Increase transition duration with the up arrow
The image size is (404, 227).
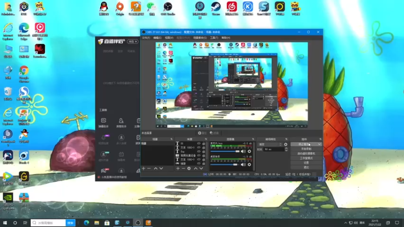point(286,148)
